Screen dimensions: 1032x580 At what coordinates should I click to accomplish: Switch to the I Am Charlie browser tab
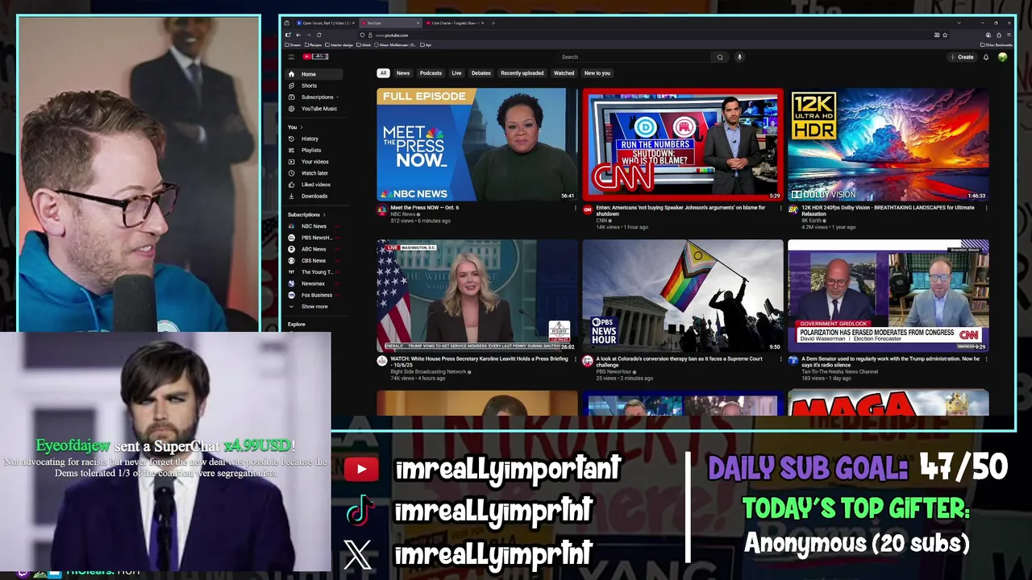click(x=454, y=23)
